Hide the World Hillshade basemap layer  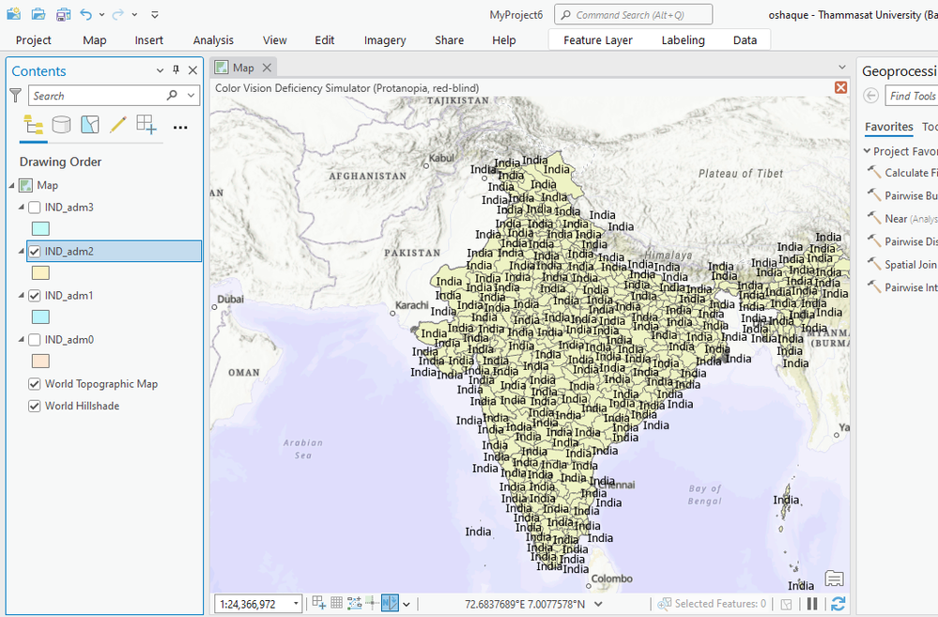(x=35, y=407)
